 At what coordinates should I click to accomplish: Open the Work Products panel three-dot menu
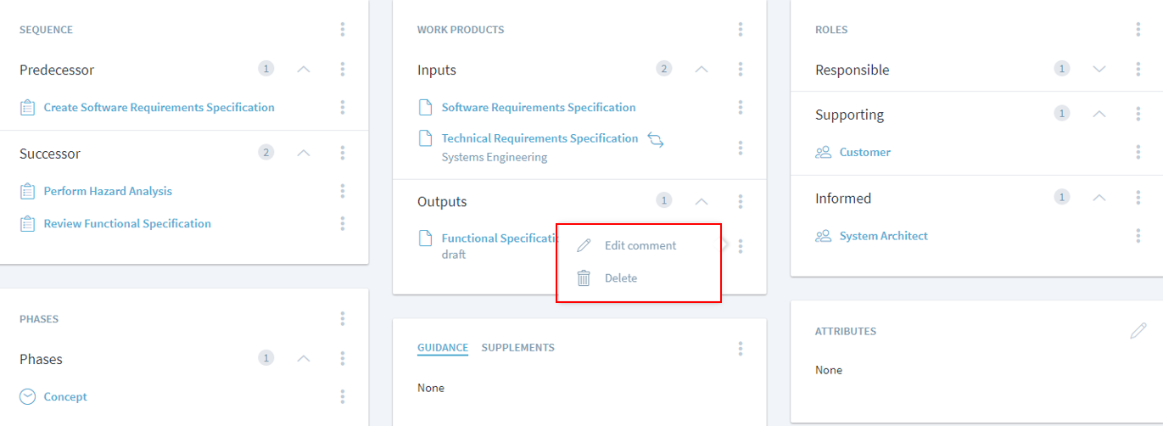[741, 30]
